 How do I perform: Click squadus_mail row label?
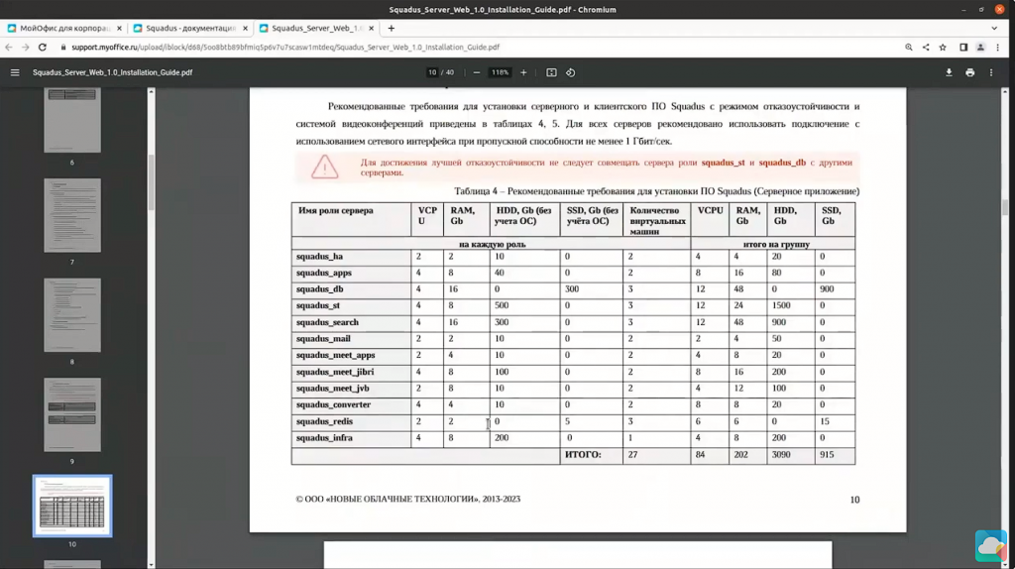(323, 339)
